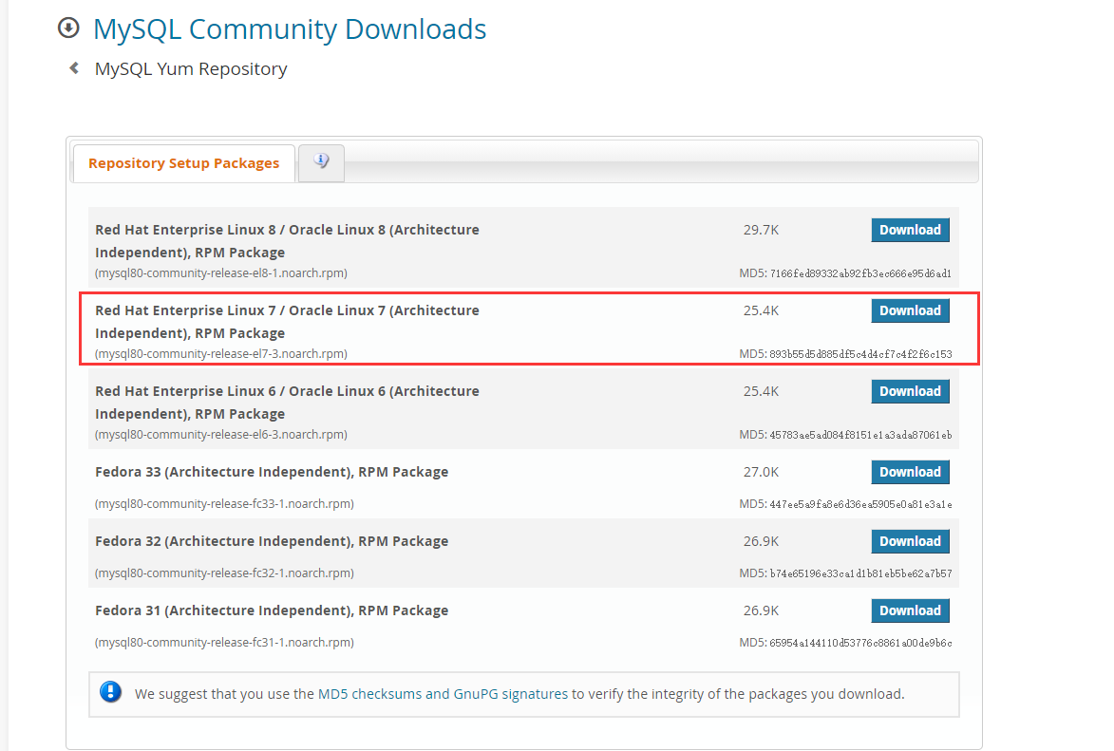
Task: Download the Fedora 32 RPM package
Action: (910, 541)
